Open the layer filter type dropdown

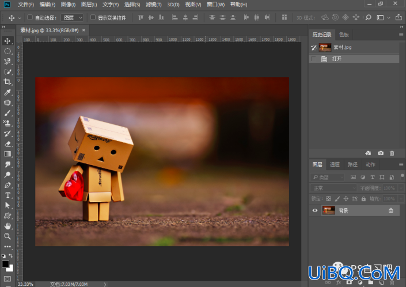click(x=327, y=177)
